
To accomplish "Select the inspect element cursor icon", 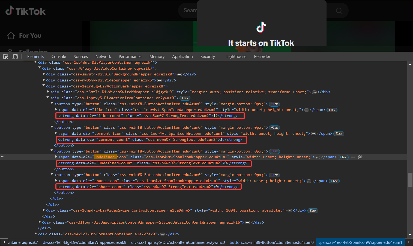I will 5,56.
